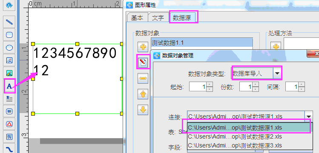Increase the 起始 value with the up stepper

point(210,85)
